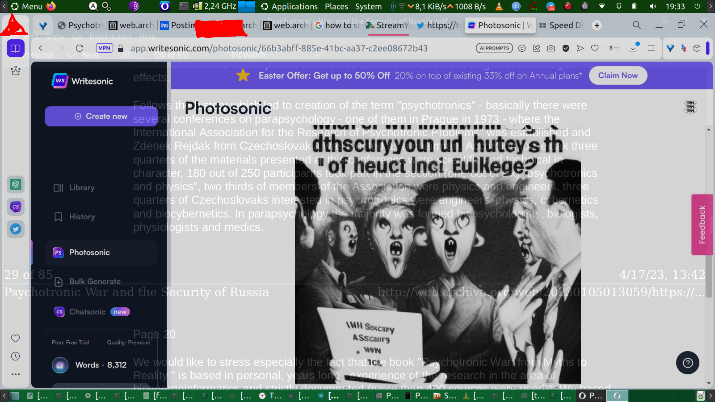The image size is (715, 402).
Task: Select Photosonic in the Writesonic sidebar
Action: coord(101,252)
